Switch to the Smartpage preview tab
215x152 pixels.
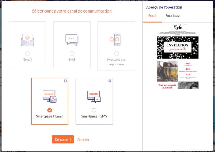[x=173, y=16]
